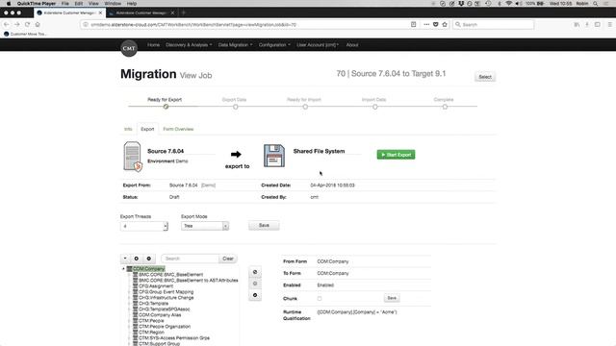
Task: Open the Form Overview tab
Action: (x=178, y=129)
